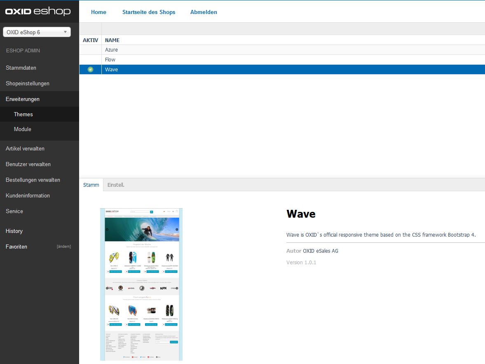The height and width of the screenshot is (364, 485).
Task: Click the green active checkmark beside Wave
Action: (x=91, y=70)
